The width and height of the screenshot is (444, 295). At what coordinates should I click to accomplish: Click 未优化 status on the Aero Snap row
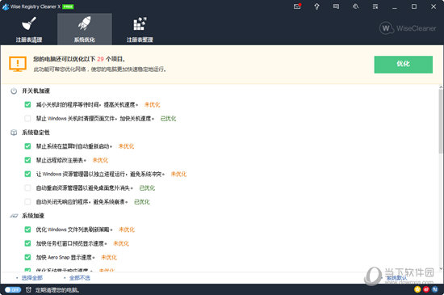tap(109, 257)
